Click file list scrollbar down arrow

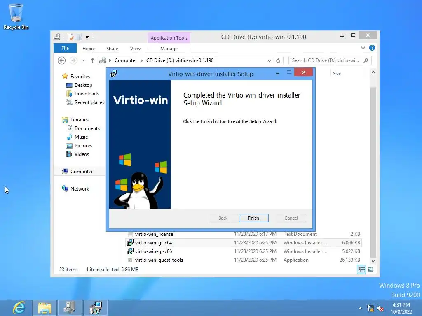(373, 261)
